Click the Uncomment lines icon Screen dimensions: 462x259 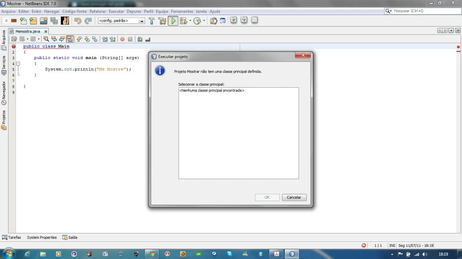[x=148, y=39]
